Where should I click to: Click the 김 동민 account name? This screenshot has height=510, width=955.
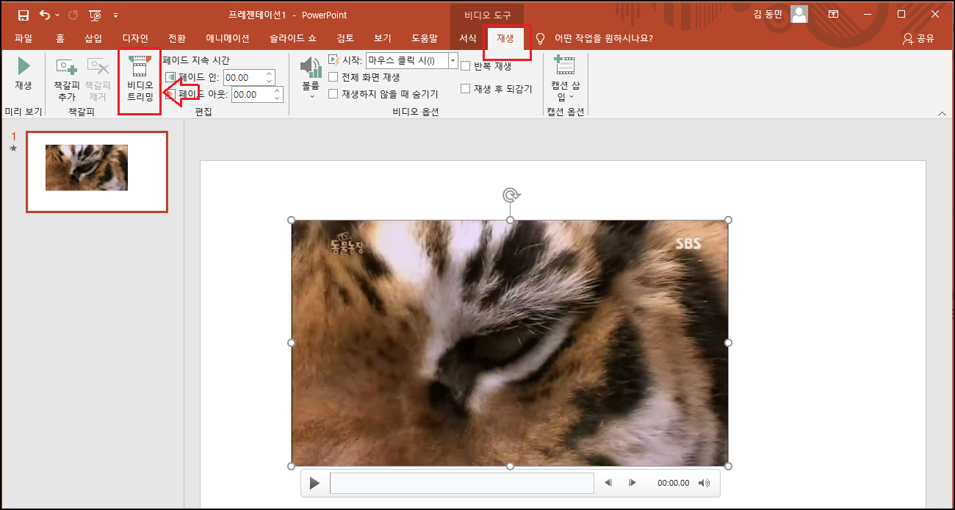point(769,15)
